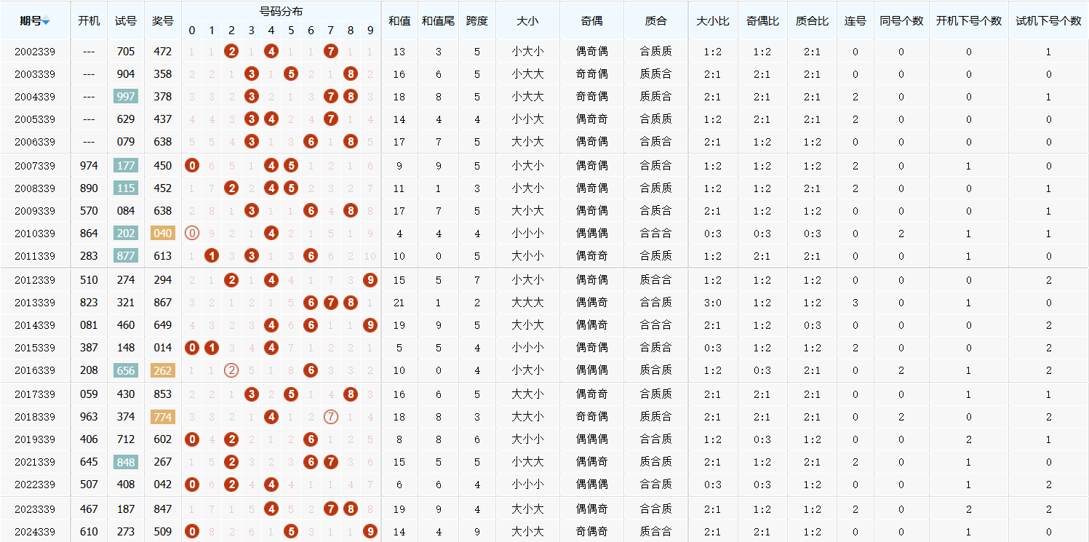
Task: Click outlined ball 2 in row 2016339
Action: (x=231, y=370)
